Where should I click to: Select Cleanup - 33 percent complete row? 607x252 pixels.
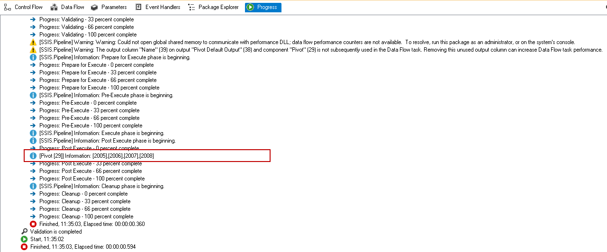click(85, 201)
